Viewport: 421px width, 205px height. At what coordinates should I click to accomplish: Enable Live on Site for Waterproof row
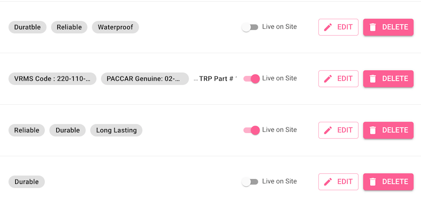point(250,27)
